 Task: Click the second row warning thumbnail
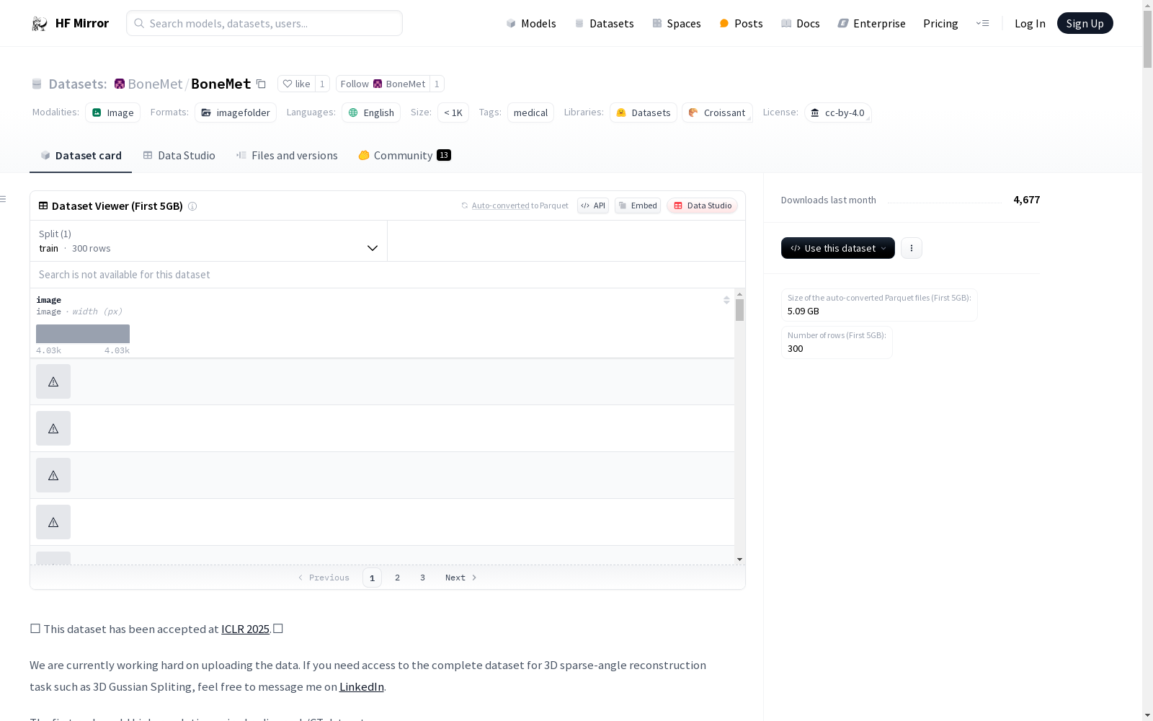click(x=53, y=429)
